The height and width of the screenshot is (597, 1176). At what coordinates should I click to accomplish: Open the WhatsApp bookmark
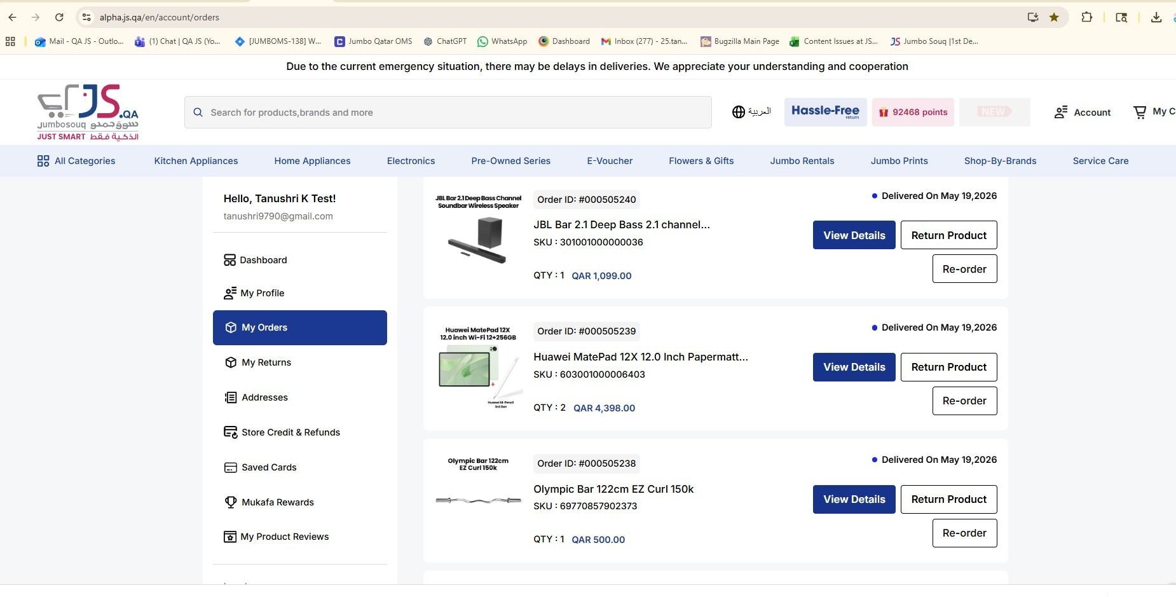502,41
